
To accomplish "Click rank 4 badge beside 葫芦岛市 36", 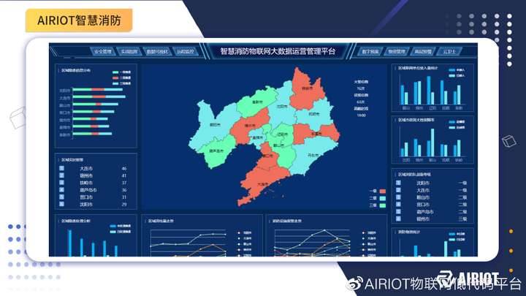I will click(61, 189).
